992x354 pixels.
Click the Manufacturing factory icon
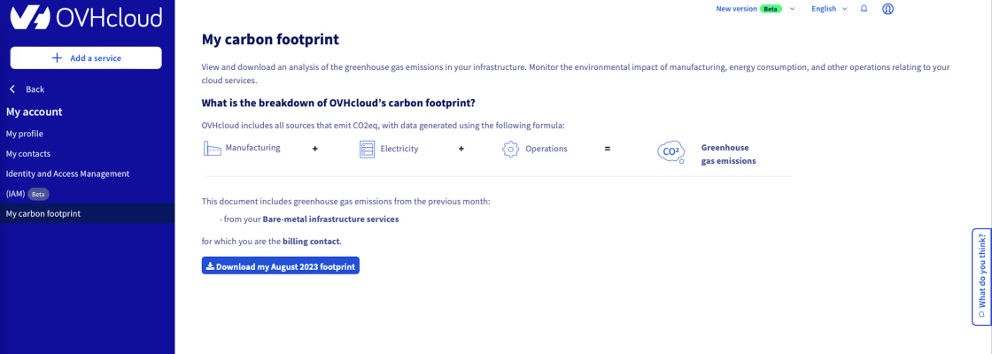pos(212,149)
